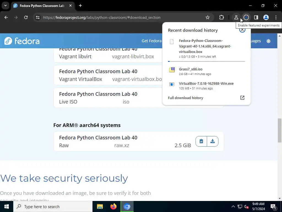Click the download progress bar
Image resolution: width=282 pixels, height=212 pixels.
click(x=207, y=61)
